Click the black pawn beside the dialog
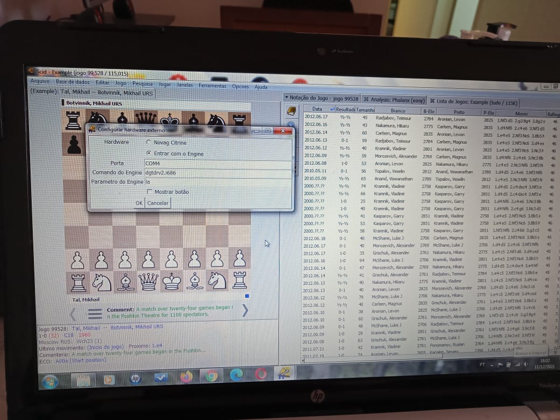 (74, 145)
